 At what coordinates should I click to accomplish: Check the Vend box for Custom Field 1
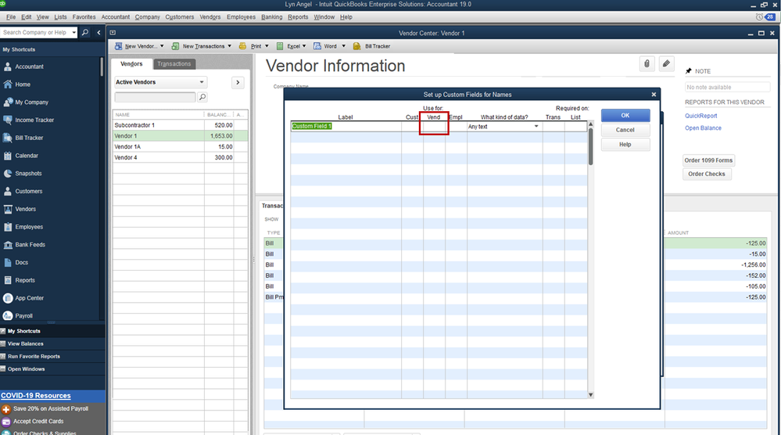tap(434, 127)
